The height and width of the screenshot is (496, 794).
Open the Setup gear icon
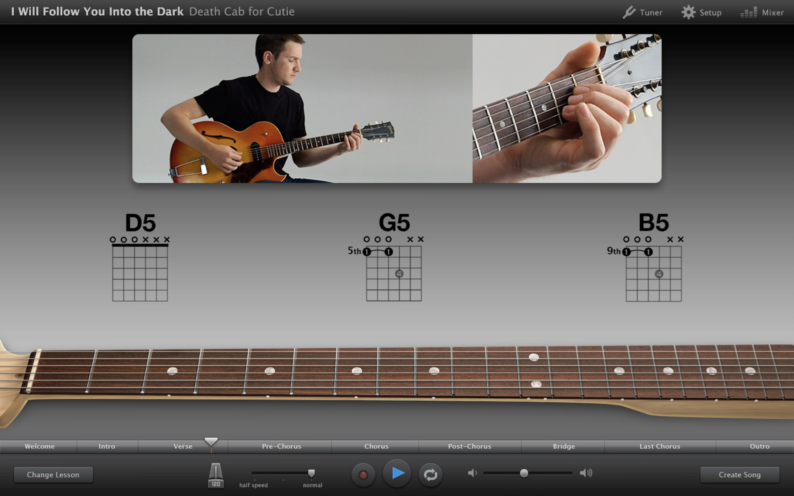coord(688,12)
